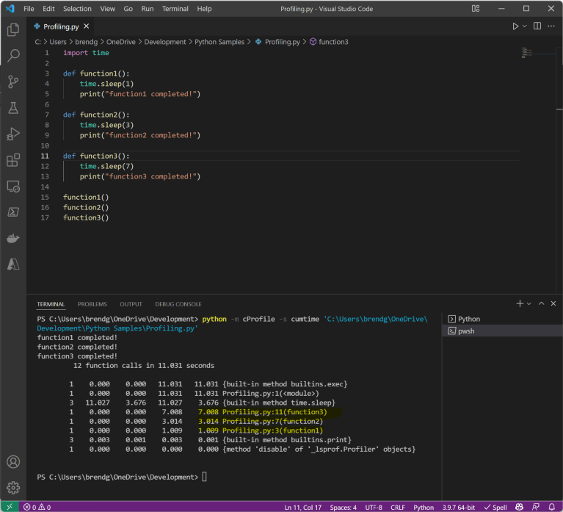Change indentation via Spaces: 4
The width and height of the screenshot is (563, 512).
coord(343,508)
